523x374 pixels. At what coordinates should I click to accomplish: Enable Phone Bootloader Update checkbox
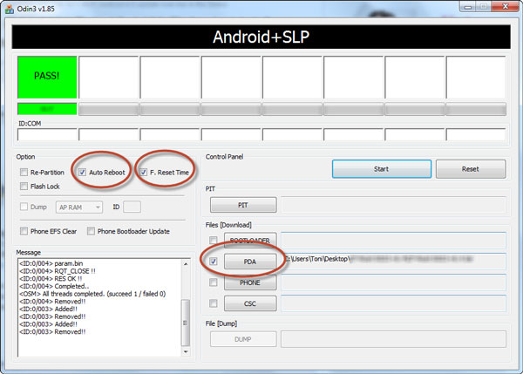tap(91, 231)
